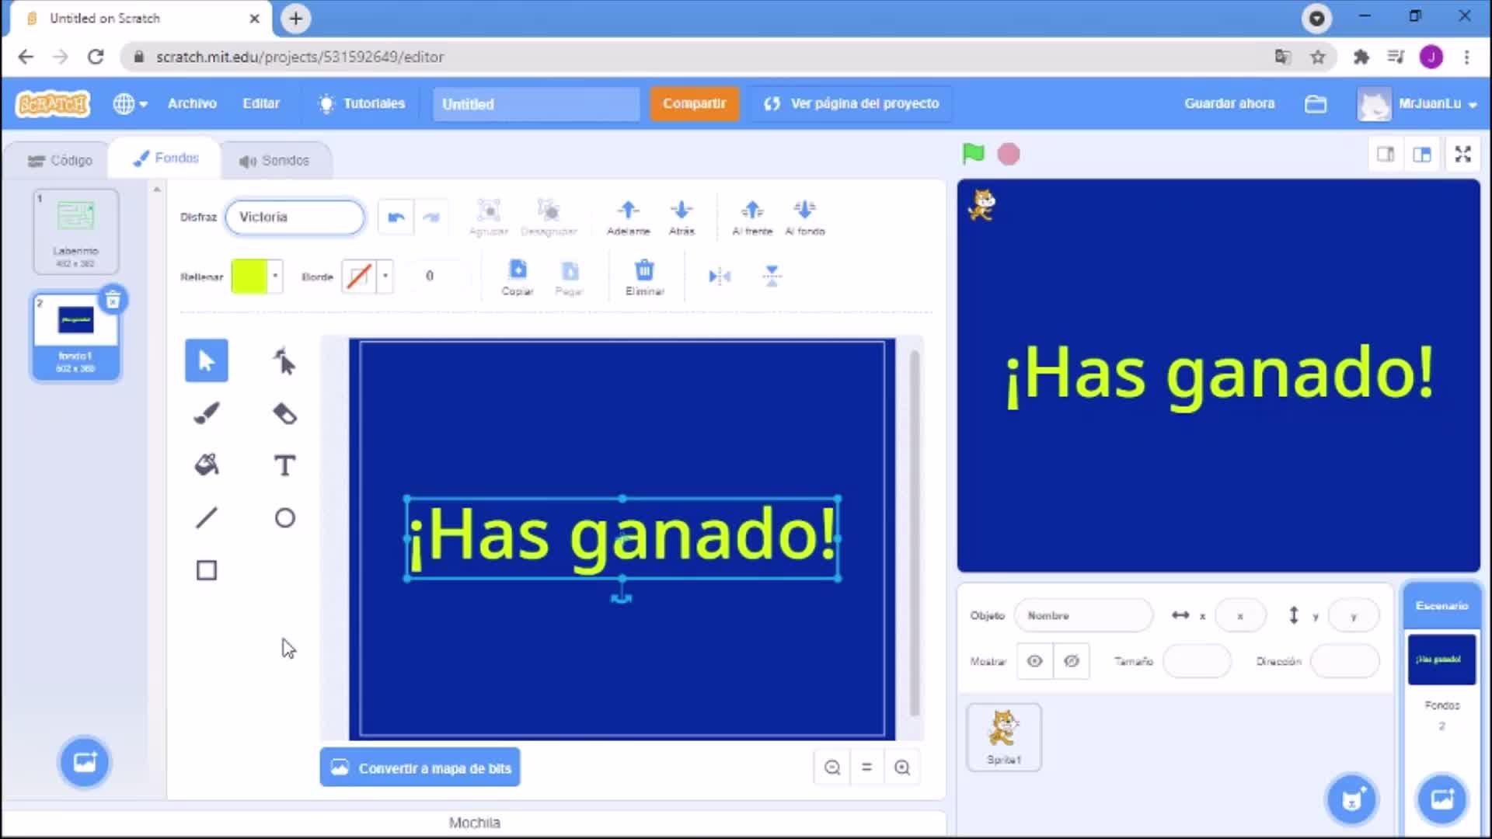Click Convertir a mapa de bits
This screenshot has width=1492, height=839.
[420, 768]
